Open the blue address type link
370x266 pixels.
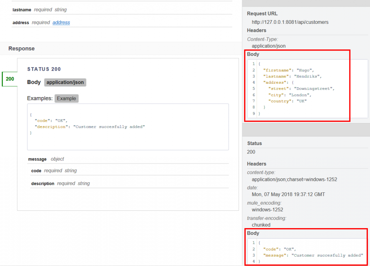tap(61, 22)
